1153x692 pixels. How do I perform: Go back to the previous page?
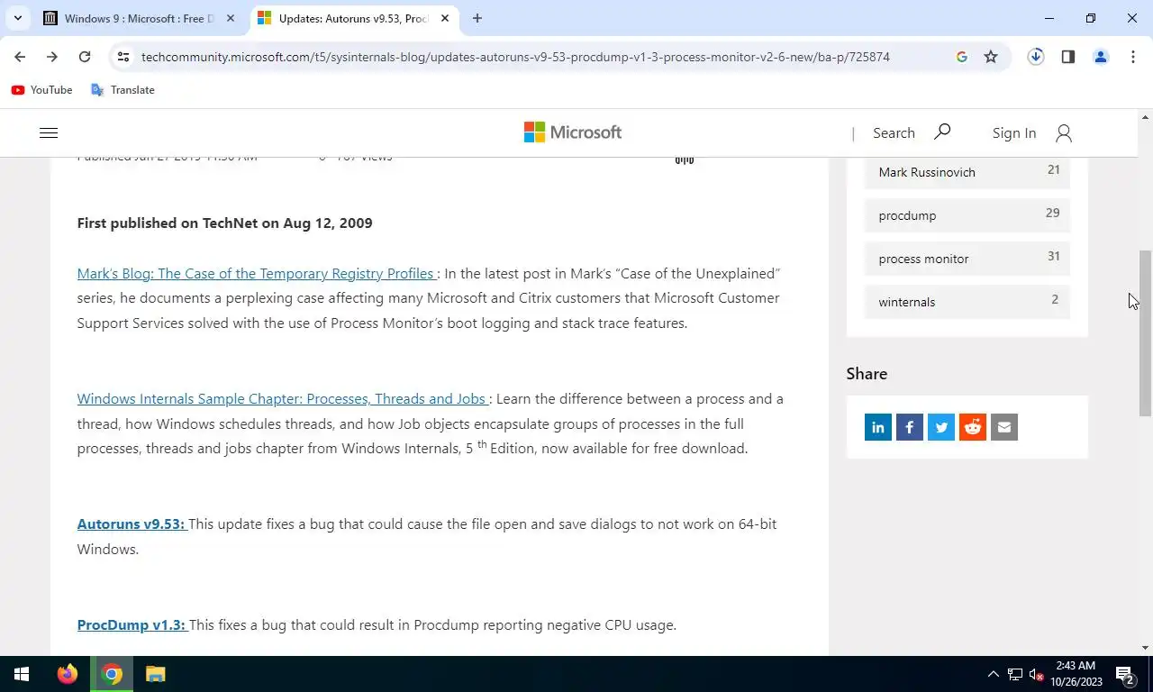pyautogui.click(x=20, y=57)
